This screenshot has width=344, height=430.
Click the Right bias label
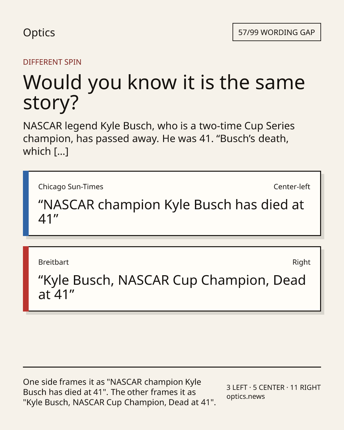(301, 262)
